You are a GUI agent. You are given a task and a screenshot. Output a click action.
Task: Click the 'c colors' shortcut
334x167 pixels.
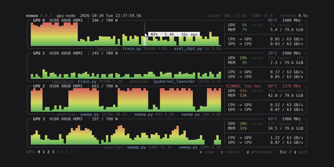tap(230, 152)
